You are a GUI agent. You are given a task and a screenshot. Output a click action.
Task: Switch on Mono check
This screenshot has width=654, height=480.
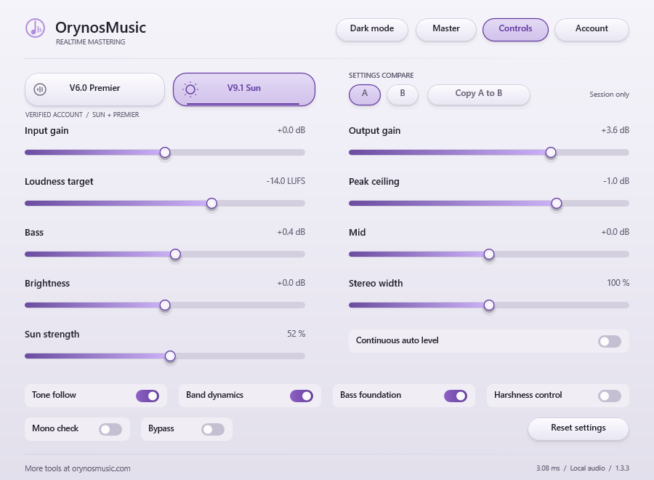(110, 429)
